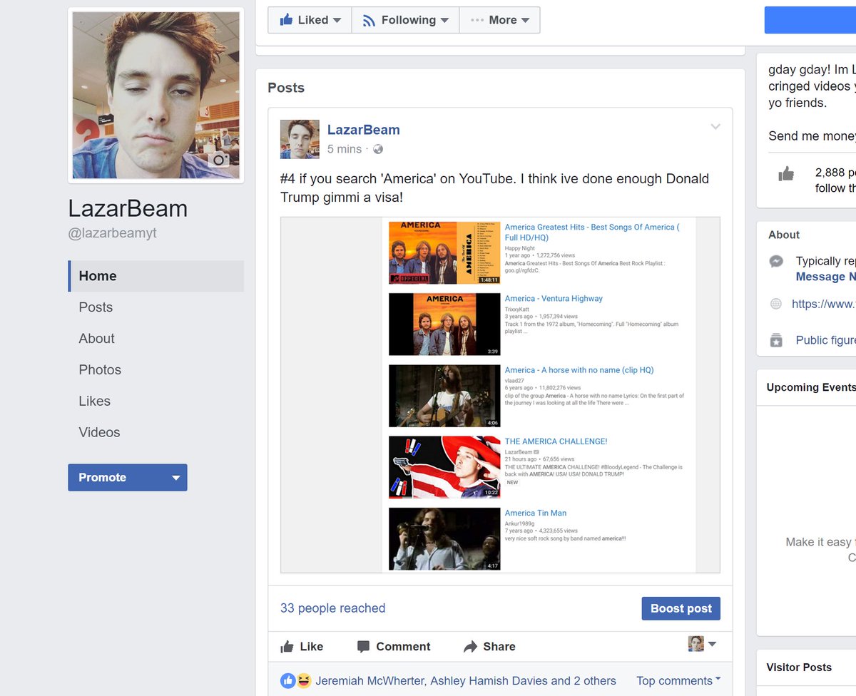Image resolution: width=856 pixels, height=696 pixels.
Task: Like the post with thumbs-up button
Action: point(302,647)
